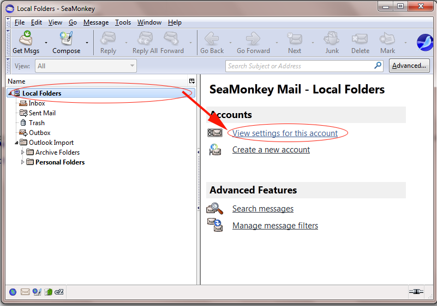Select the Local Folders account row

[x=101, y=93]
